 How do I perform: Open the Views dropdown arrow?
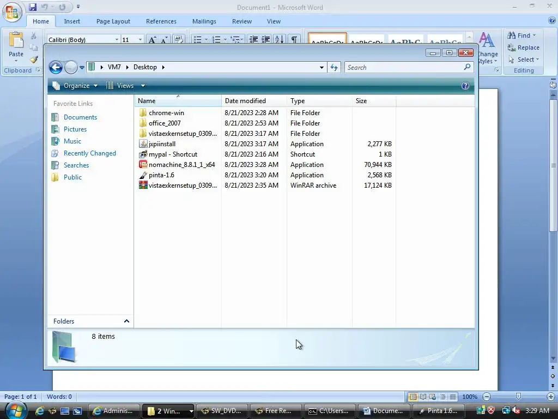(143, 86)
